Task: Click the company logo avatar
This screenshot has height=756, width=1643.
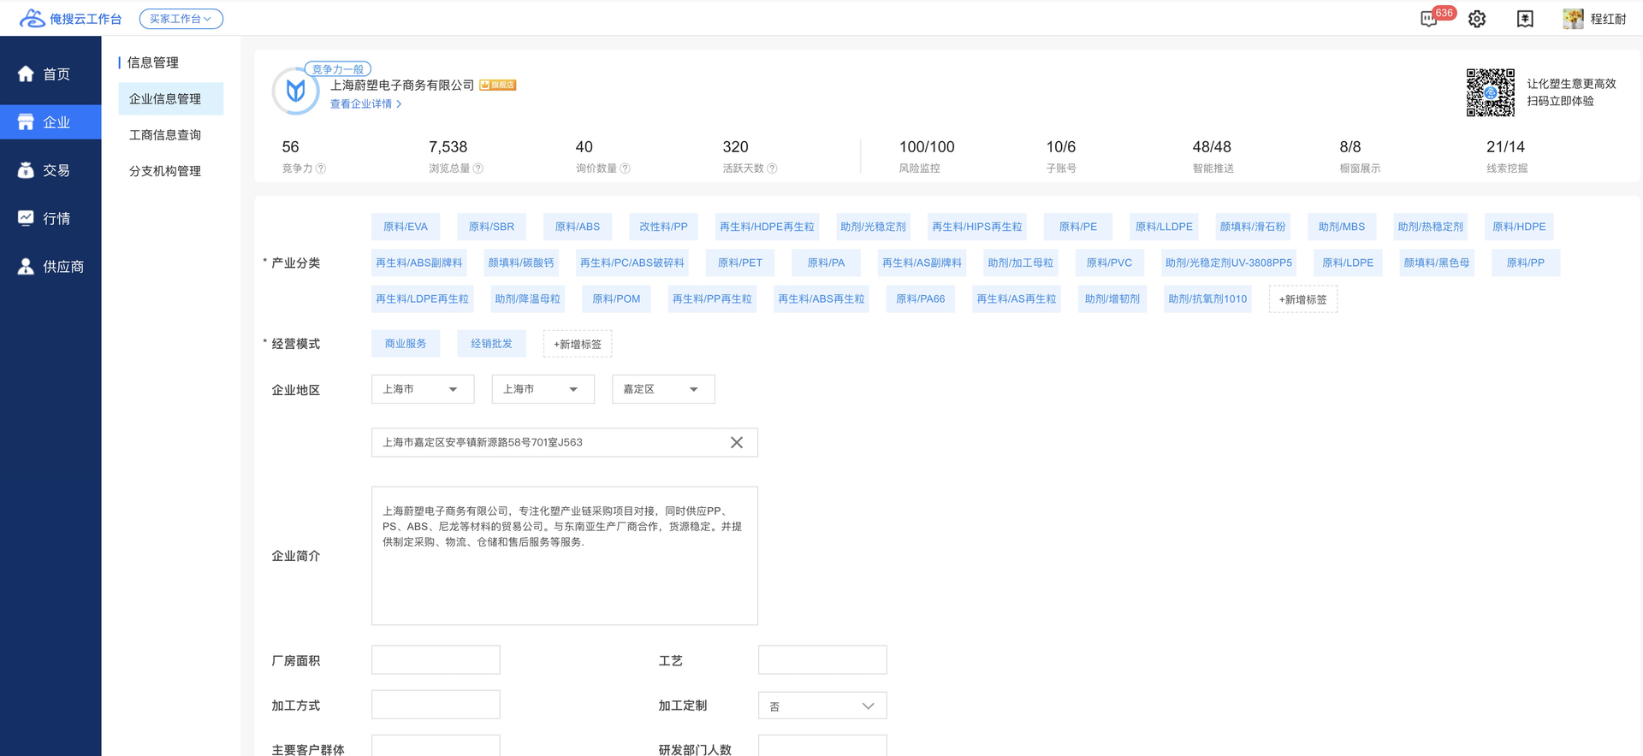Action: tap(295, 90)
